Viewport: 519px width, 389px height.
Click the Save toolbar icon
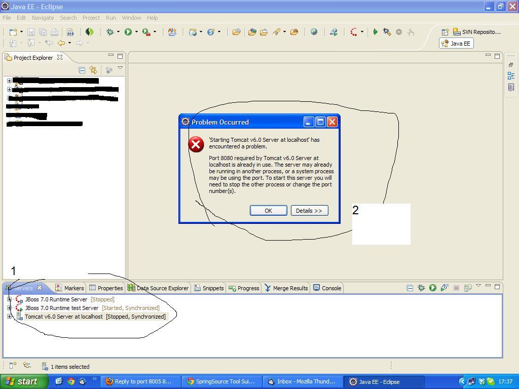tap(31, 32)
